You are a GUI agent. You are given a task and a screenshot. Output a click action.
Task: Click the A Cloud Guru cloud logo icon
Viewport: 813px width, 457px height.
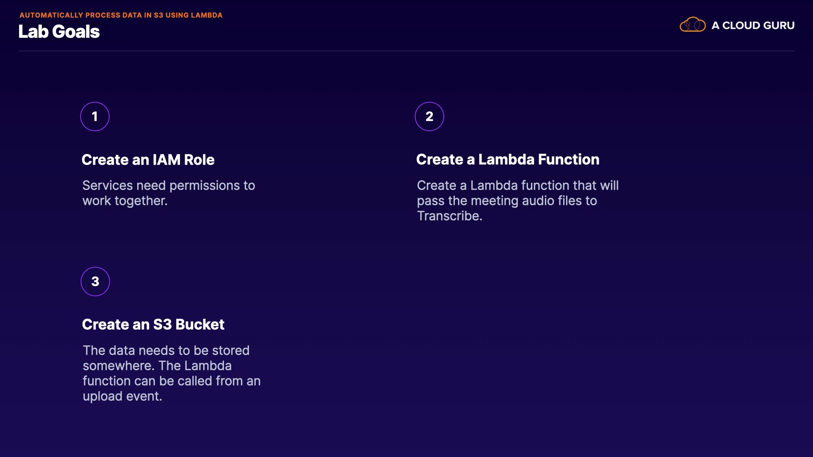tap(692, 25)
